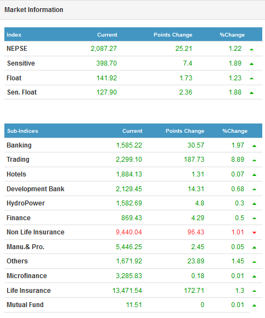Click Points Change header in Index table
Viewport: 265px width, 318px height.
click(173, 34)
